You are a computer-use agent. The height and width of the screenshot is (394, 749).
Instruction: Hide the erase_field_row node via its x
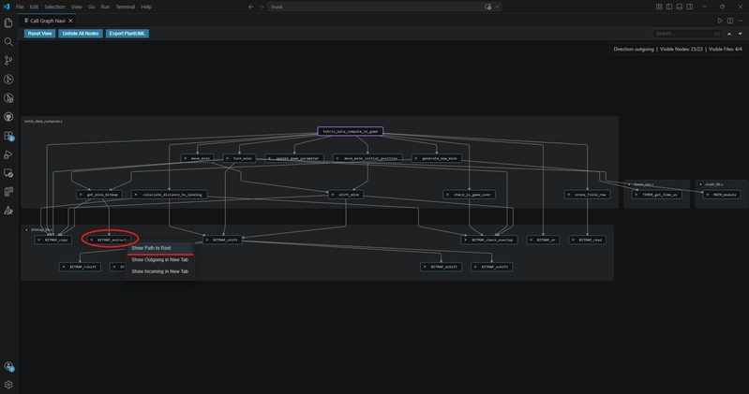(x=568, y=195)
